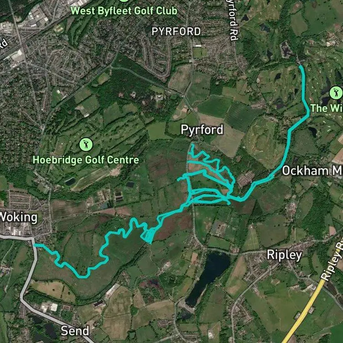Select the Ockham place label
Image resolution: width=343 pixels, height=343 pixels.
(312, 171)
